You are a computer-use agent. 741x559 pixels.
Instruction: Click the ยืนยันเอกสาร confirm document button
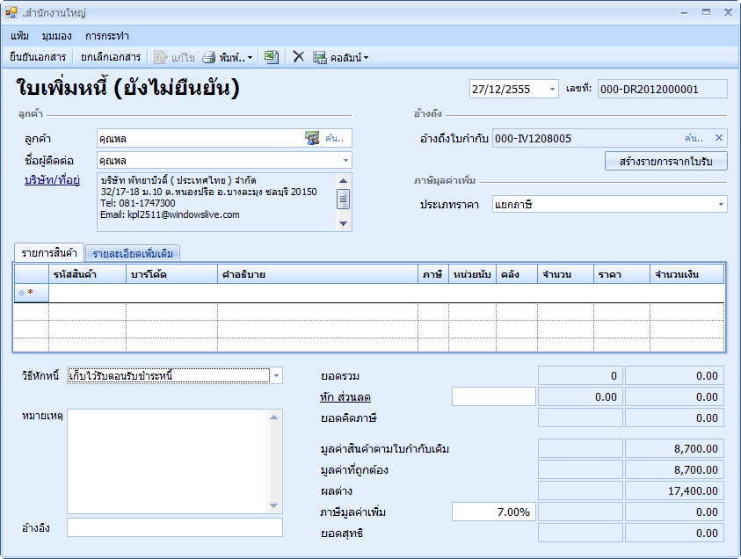click(38, 57)
